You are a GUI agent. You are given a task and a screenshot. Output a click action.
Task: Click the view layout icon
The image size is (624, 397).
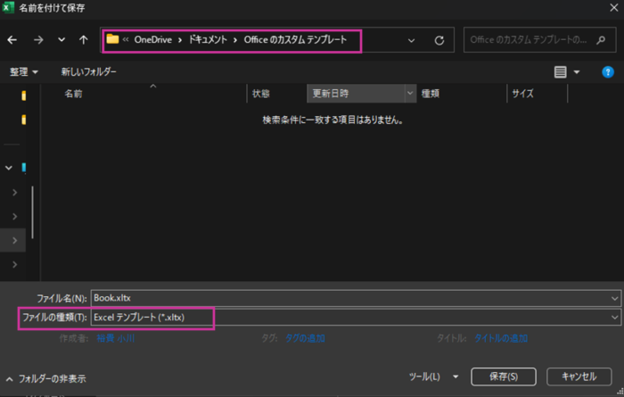(x=561, y=71)
